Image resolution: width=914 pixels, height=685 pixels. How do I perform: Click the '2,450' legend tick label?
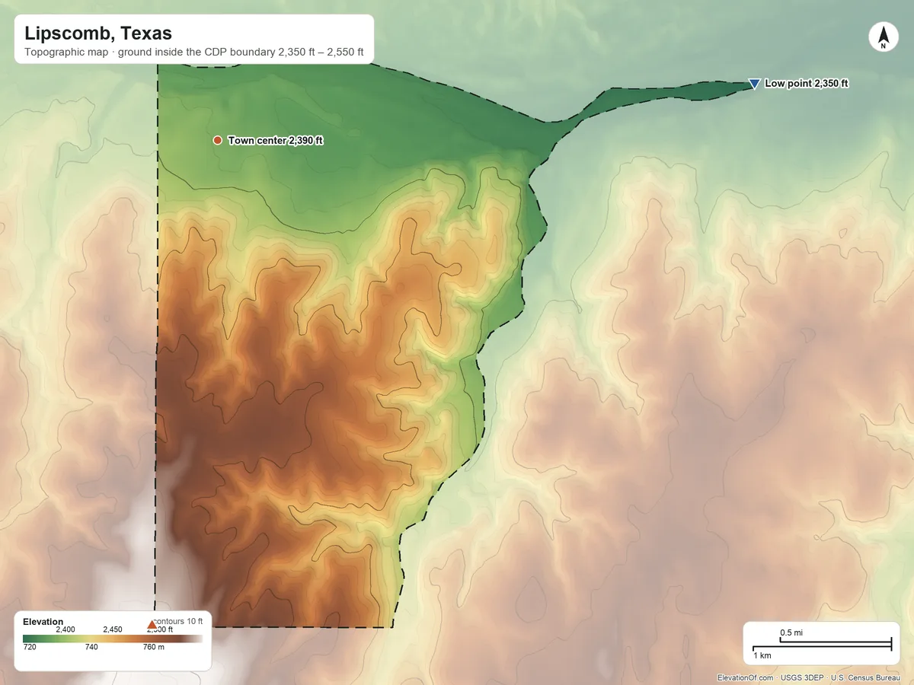point(112,629)
